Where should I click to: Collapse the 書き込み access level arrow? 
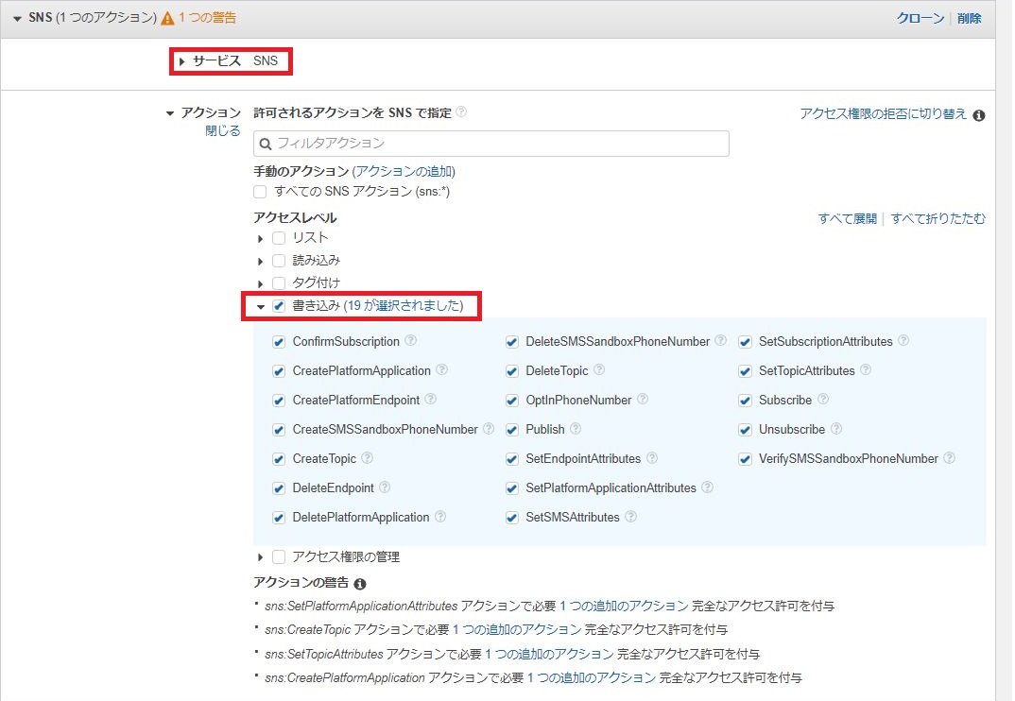point(261,307)
